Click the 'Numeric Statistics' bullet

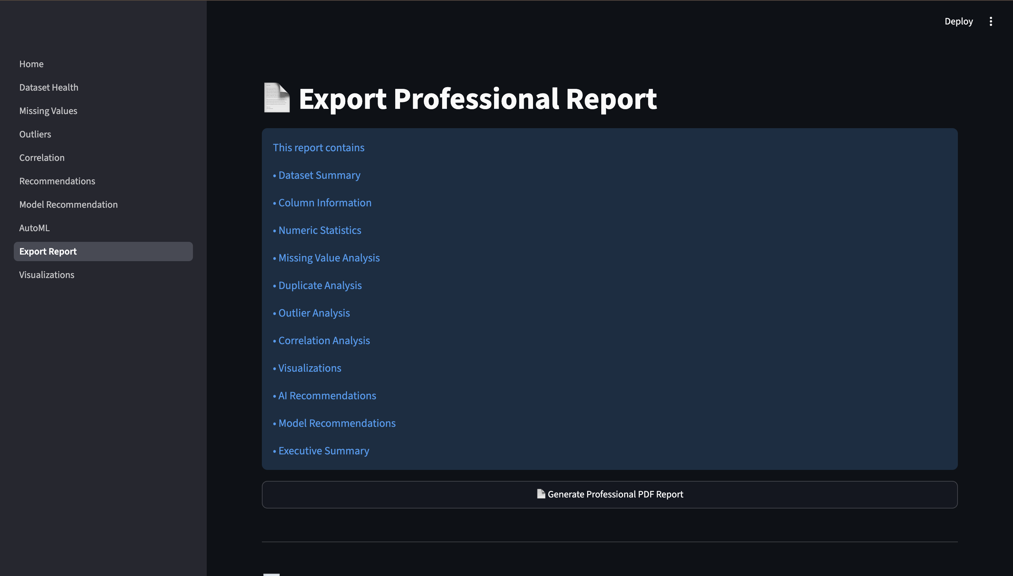click(x=317, y=230)
